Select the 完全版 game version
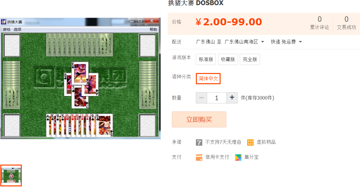Image resolution: width=361 pixels, height=187 pixels. tap(250, 59)
